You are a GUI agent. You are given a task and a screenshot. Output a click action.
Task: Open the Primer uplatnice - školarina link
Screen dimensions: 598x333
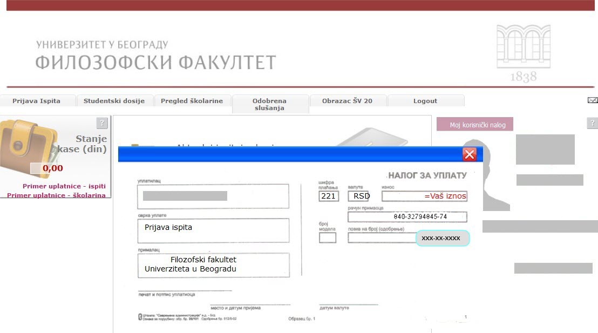(56, 195)
